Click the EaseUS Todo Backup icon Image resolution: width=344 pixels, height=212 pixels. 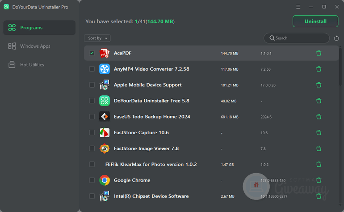click(105, 117)
